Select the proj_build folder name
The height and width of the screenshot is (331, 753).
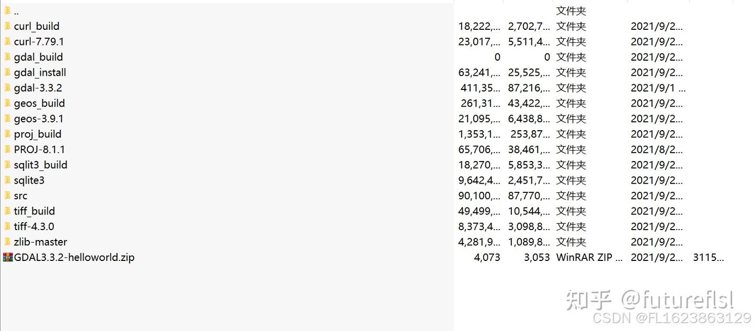38,134
